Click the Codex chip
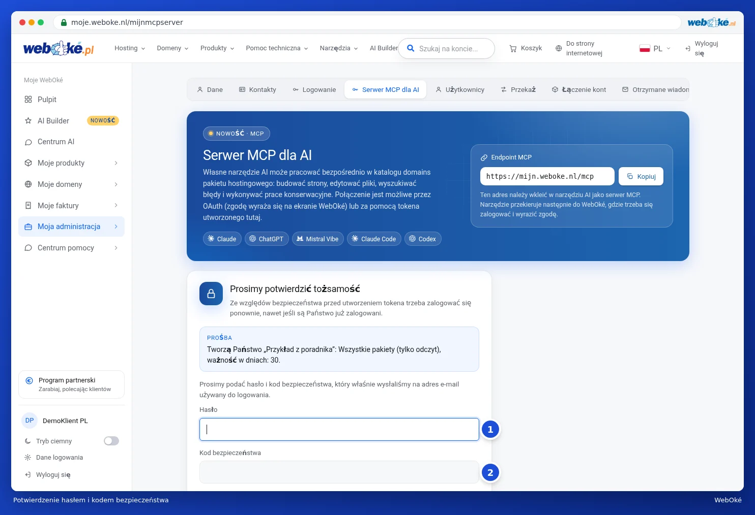 (x=423, y=239)
